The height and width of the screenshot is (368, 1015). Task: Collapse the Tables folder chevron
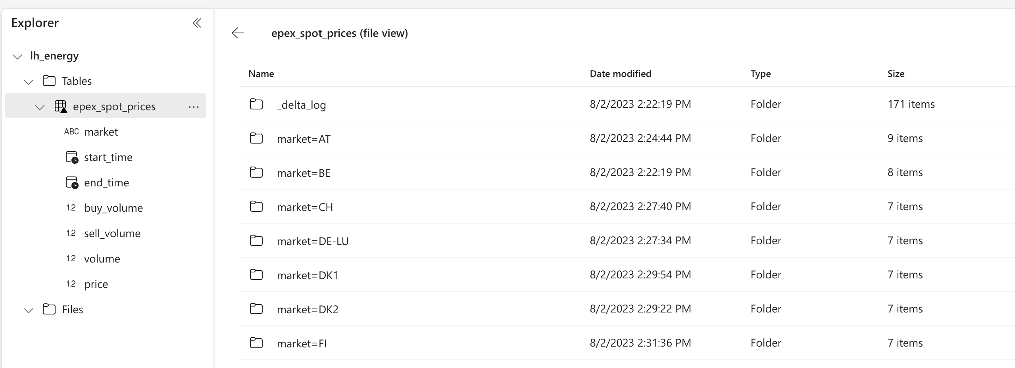(29, 82)
